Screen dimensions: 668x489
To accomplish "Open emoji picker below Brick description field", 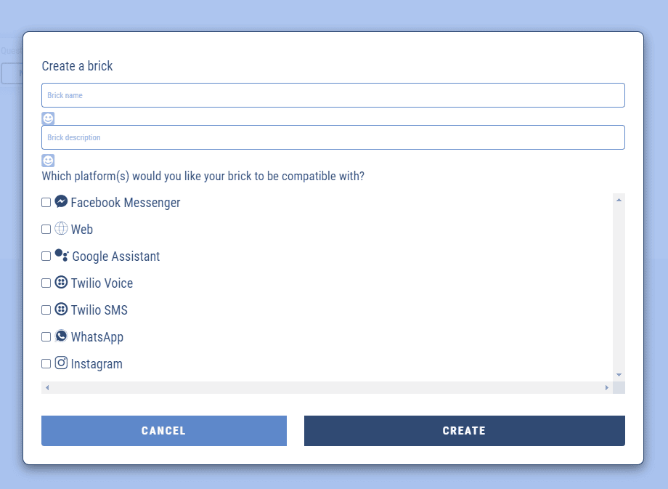I will [x=48, y=161].
